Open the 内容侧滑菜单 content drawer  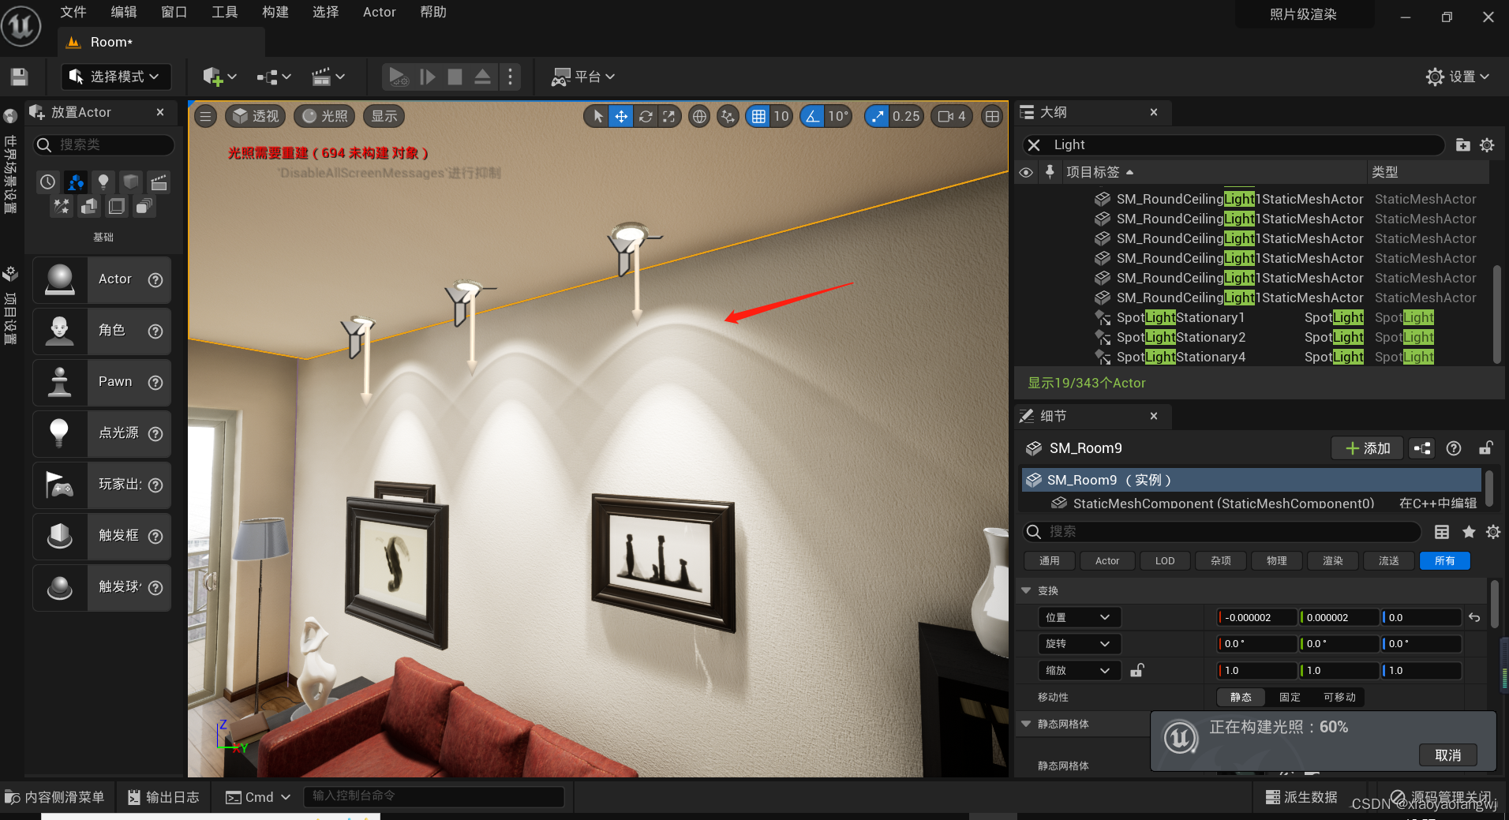tap(55, 797)
